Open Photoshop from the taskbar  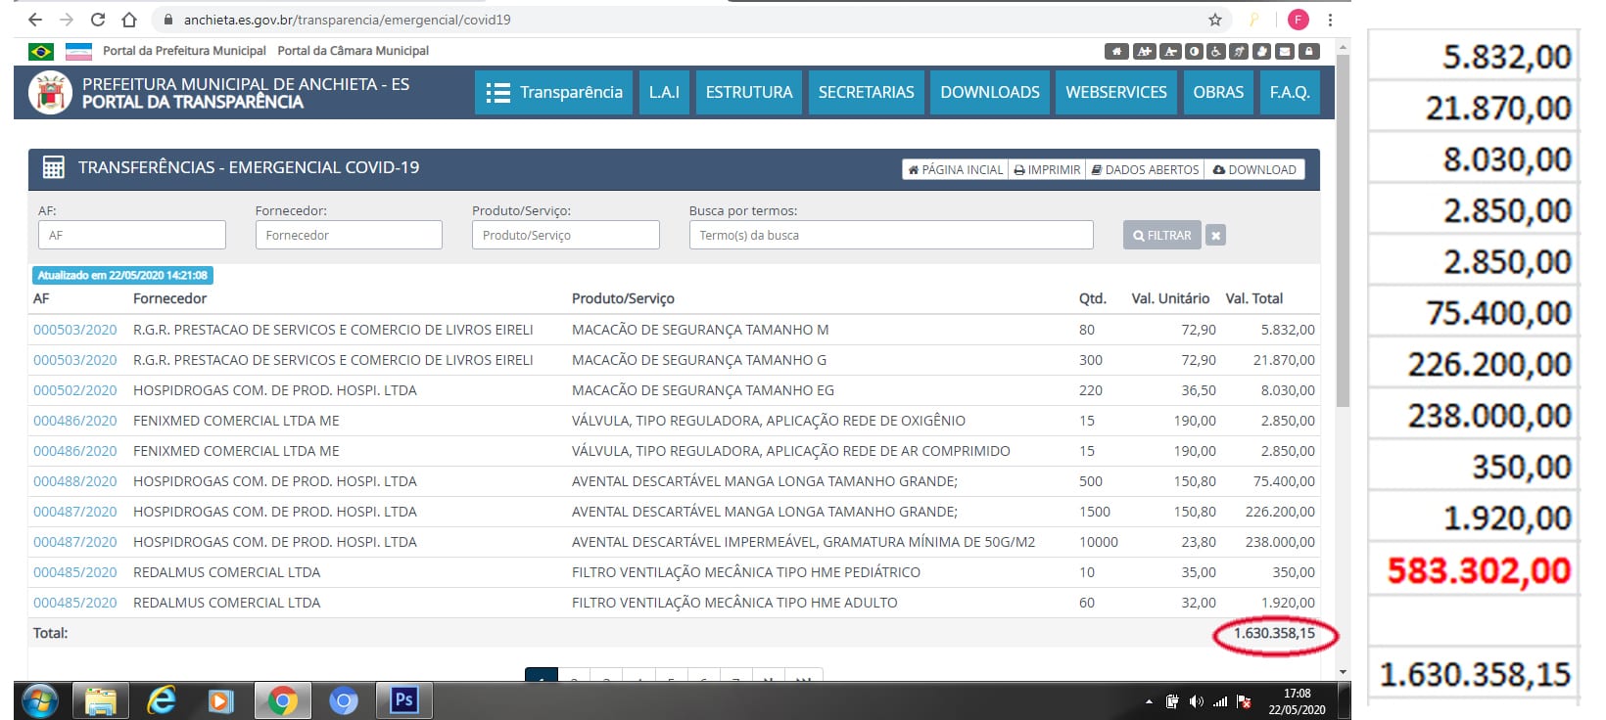click(403, 700)
